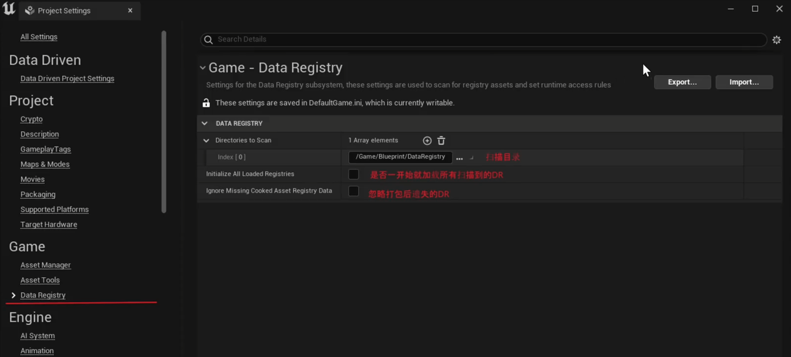The image size is (791, 357).
Task: Click the left sidebar vertical scrollbar
Action: (x=164, y=121)
